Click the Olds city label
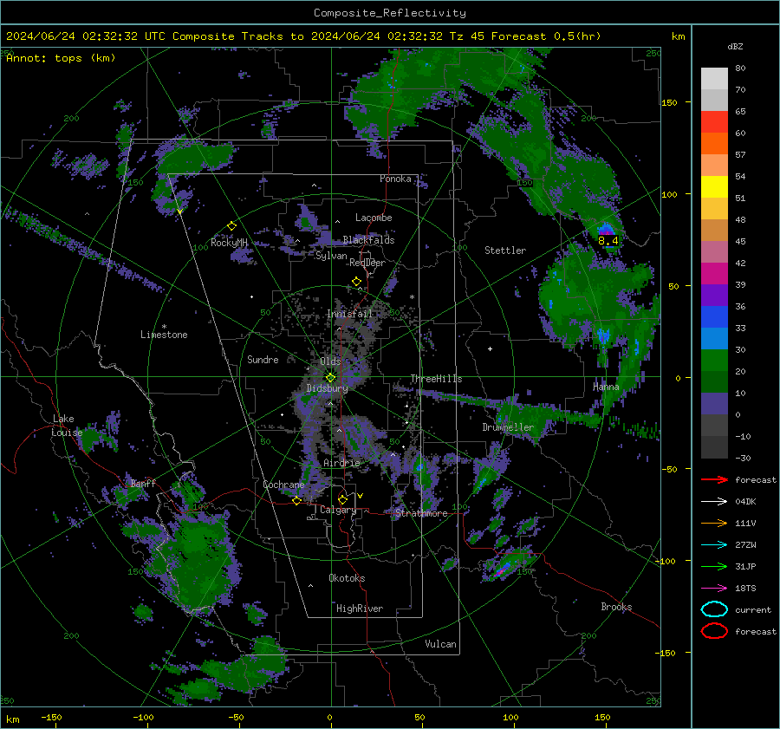This screenshot has width=780, height=729. (330, 361)
